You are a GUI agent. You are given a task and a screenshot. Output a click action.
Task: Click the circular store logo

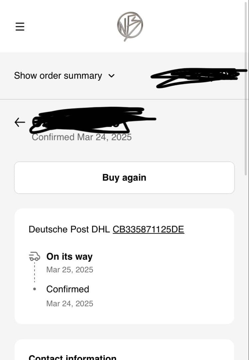pos(130,26)
